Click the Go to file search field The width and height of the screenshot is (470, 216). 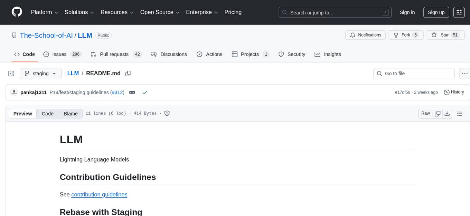pyautogui.click(x=414, y=73)
